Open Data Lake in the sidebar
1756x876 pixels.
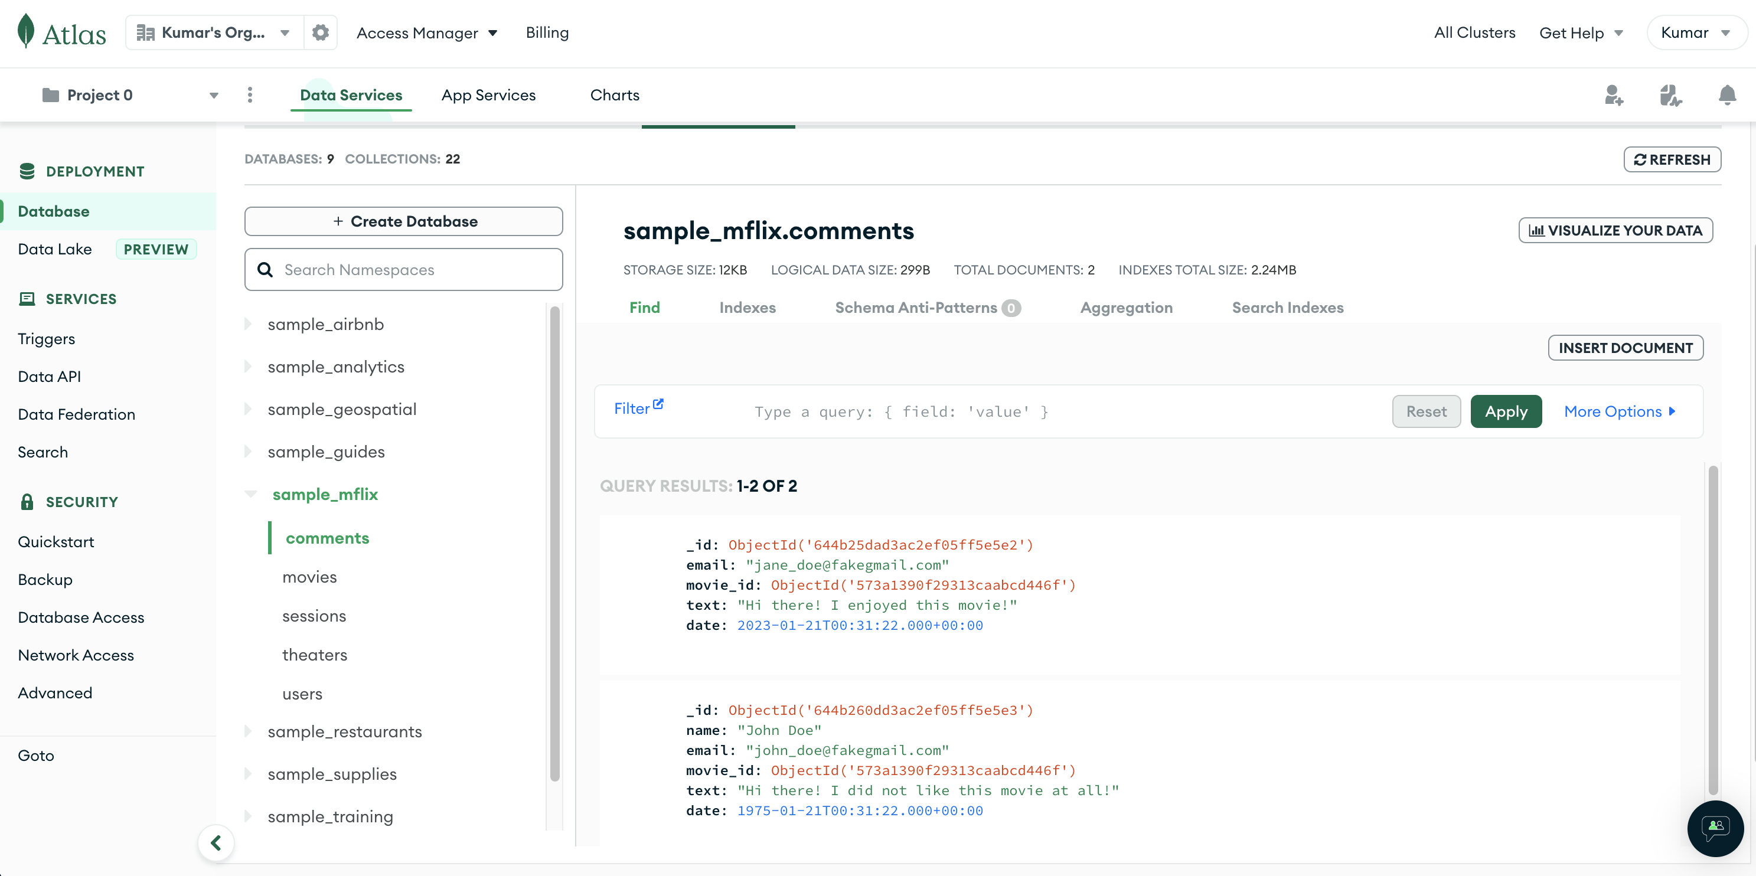(54, 249)
